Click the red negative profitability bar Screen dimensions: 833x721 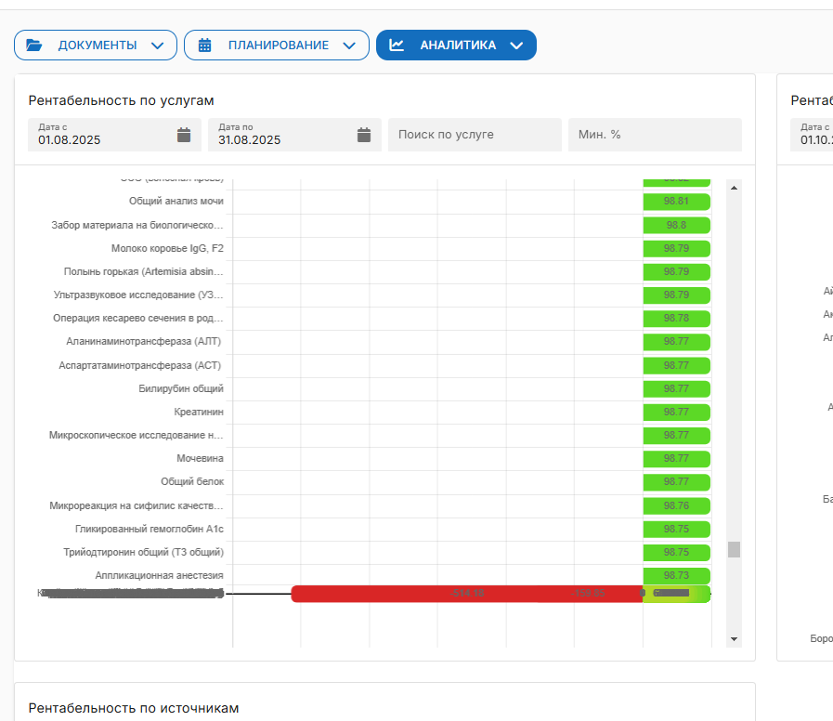466,594
